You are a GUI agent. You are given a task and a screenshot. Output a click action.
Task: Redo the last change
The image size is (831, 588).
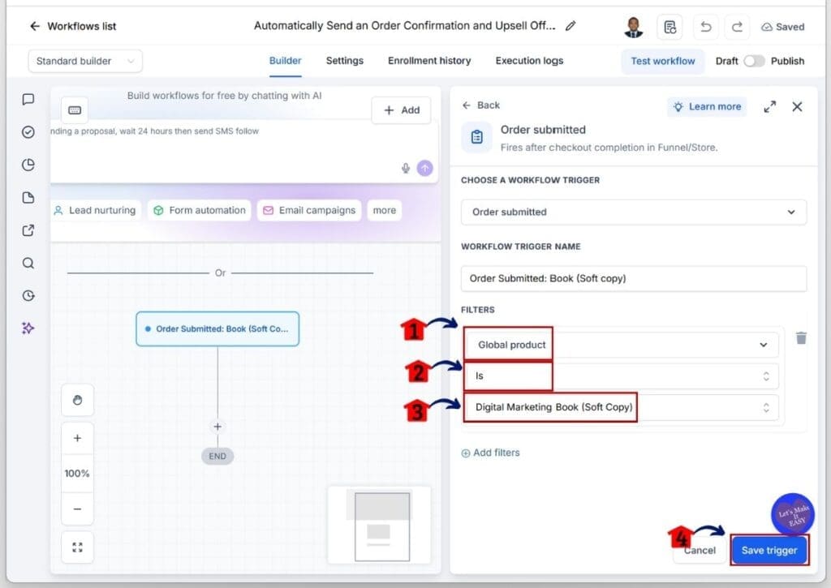pyautogui.click(x=737, y=27)
